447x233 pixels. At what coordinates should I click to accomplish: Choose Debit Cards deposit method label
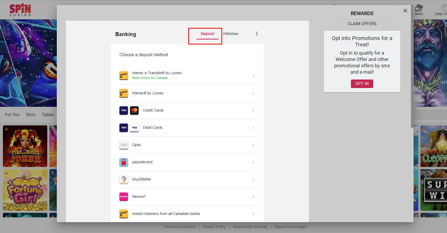(153, 128)
